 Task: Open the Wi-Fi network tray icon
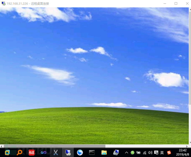(144, 153)
